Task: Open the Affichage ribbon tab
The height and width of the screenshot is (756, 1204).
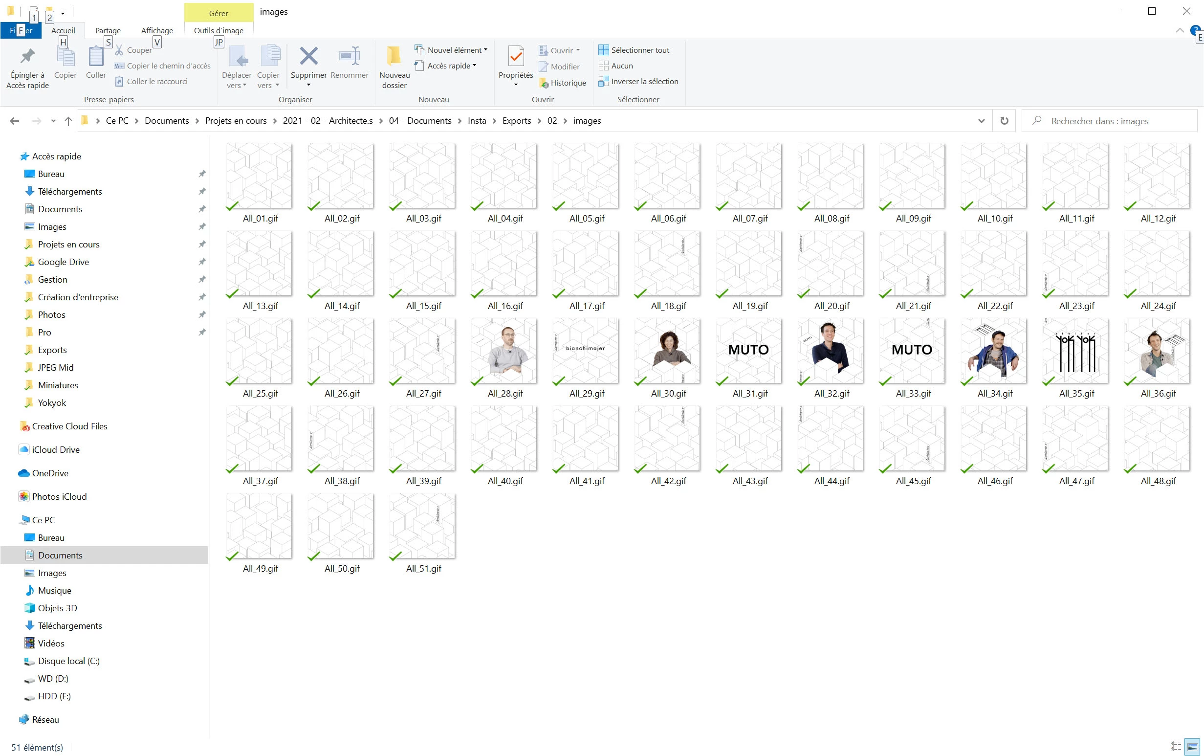Action: click(x=157, y=30)
